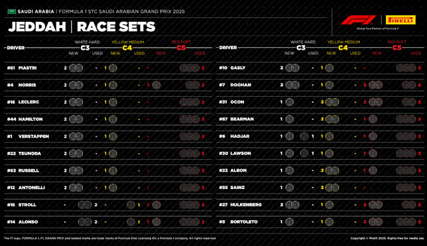Select the right red C5 compound heading
Viewport: 427px width, 246px height.
coord(396,48)
